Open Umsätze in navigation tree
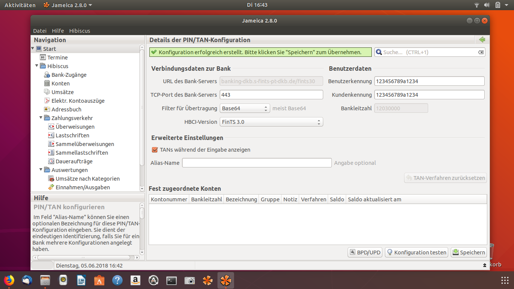This screenshot has width=514, height=289. click(59, 92)
